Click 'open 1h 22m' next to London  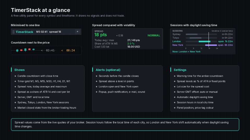point(226,41)
